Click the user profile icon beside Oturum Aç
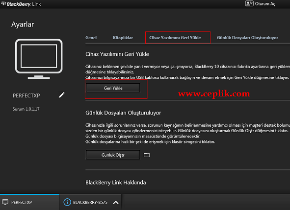The image size is (290, 210). pyautogui.click(x=249, y=3)
